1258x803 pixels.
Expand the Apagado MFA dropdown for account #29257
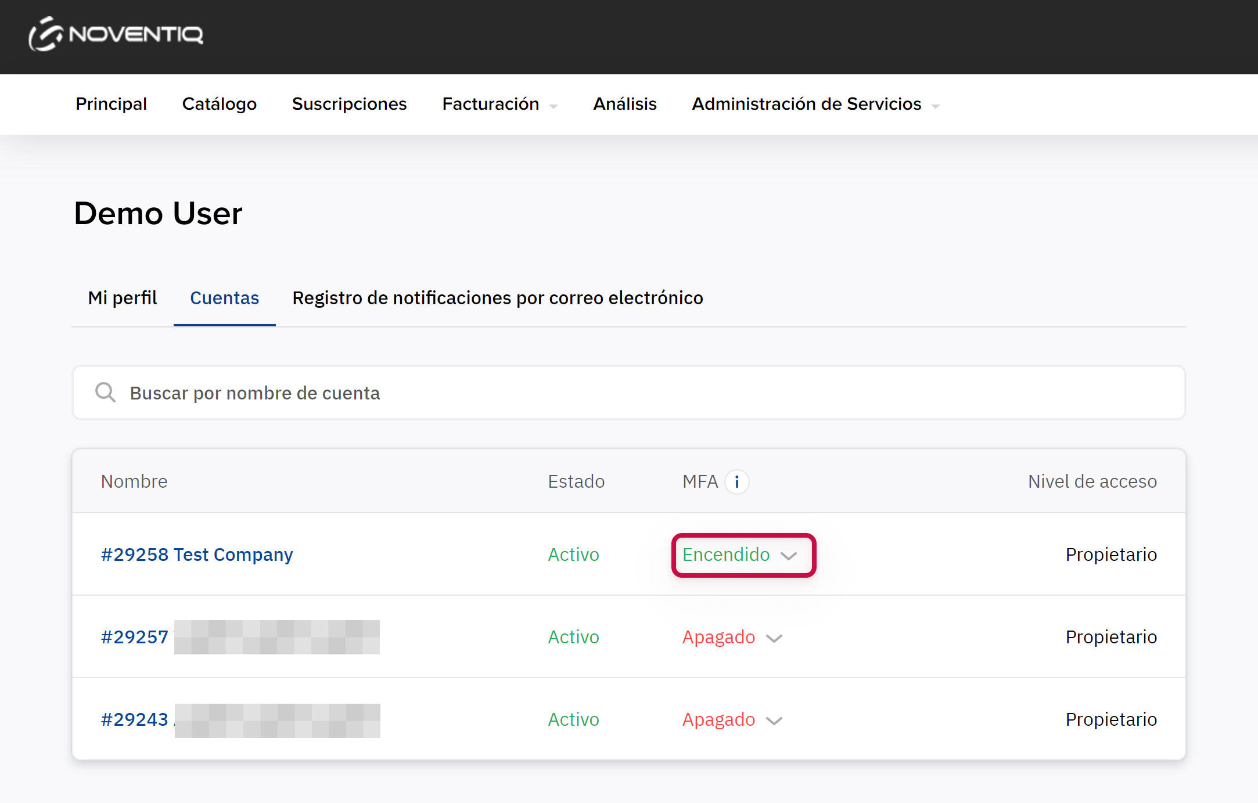click(x=732, y=638)
